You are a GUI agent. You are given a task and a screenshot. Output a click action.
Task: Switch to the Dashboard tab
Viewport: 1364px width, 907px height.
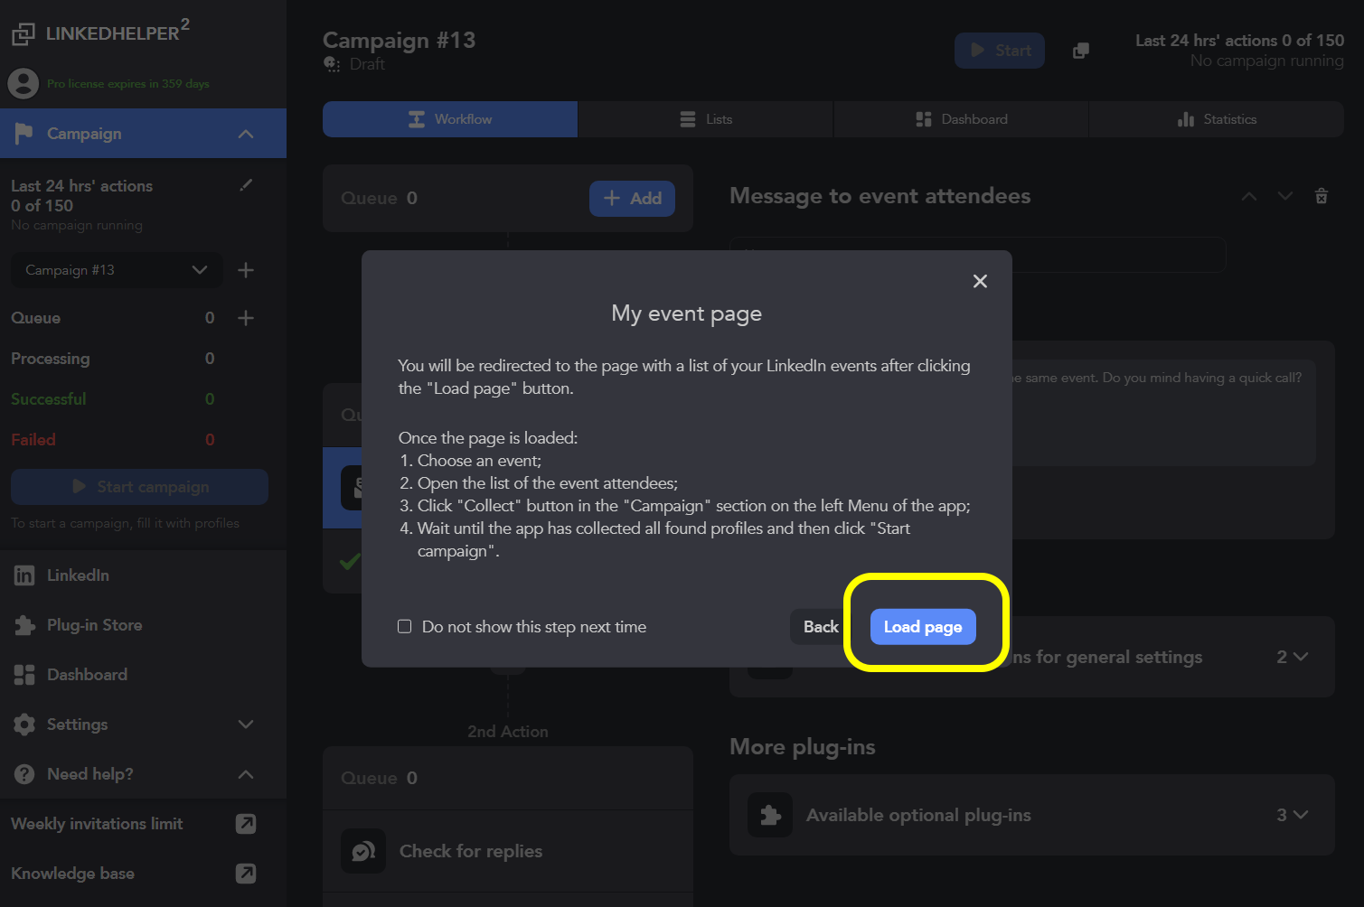[x=962, y=119]
